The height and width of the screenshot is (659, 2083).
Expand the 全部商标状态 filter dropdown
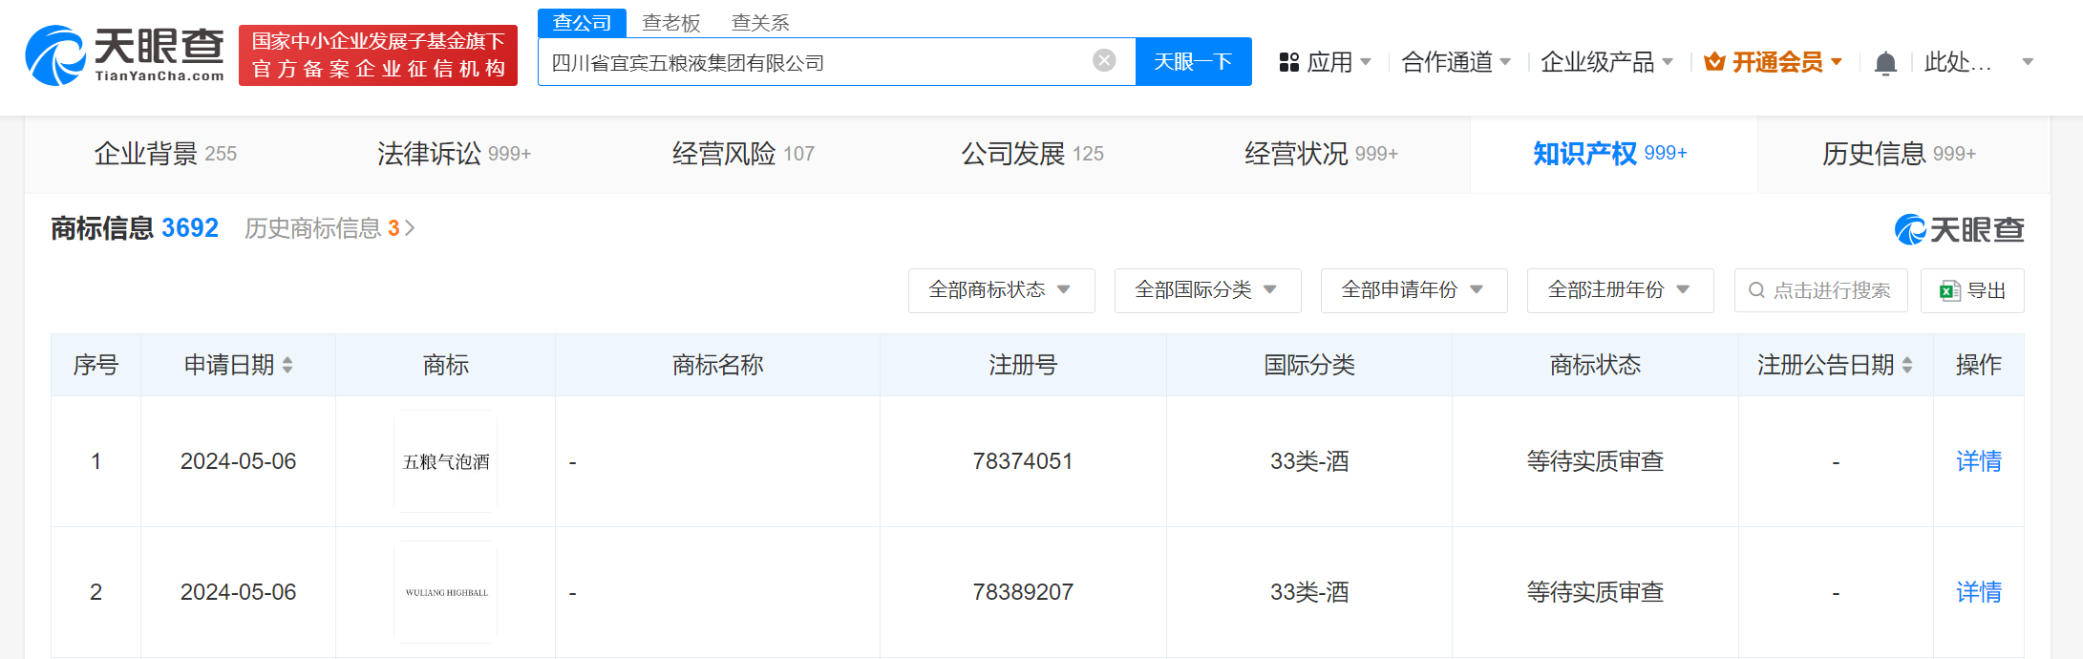[1001, 290]
